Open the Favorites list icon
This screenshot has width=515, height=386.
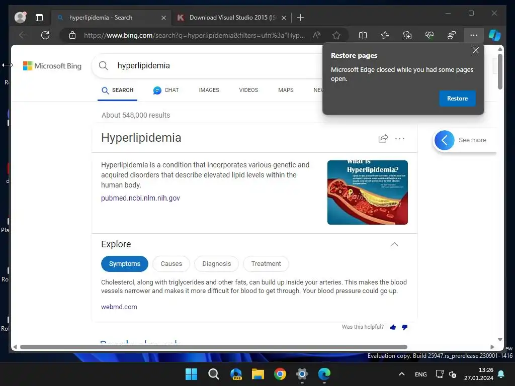(x=385, y=35)
